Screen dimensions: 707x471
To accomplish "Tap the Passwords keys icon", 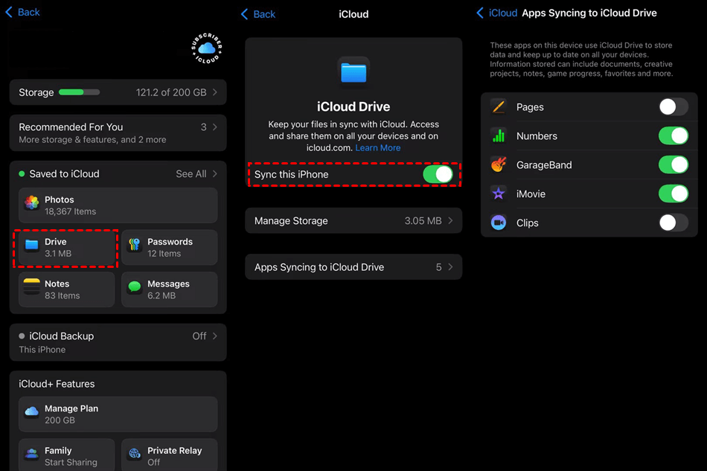I will point(135,245).
